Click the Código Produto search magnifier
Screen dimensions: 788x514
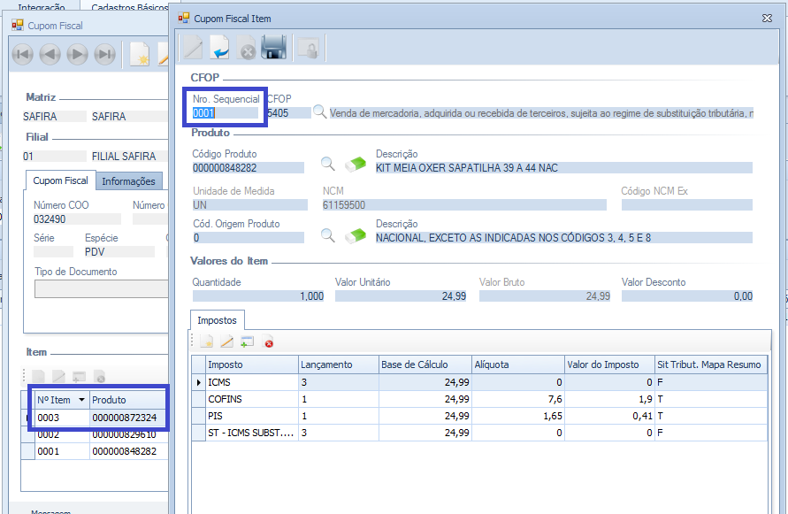(328, 164)
